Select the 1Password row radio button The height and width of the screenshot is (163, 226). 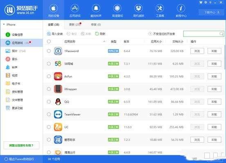point(49,51)
